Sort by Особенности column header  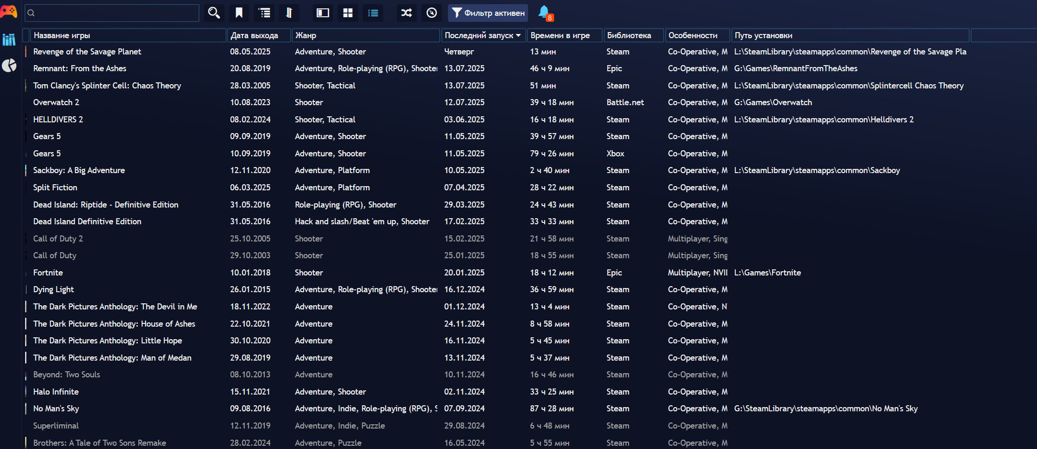(698, 35)
